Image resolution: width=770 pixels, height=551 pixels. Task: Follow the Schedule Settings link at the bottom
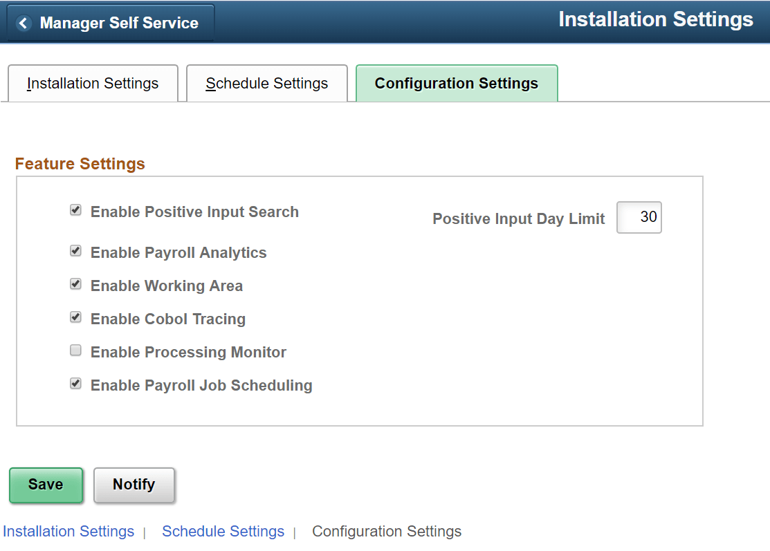pyautogui.click(x=223, y=531)
